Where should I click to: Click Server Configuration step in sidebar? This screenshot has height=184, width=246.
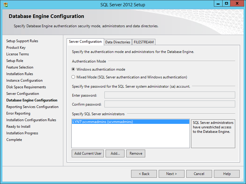point(22,94)
